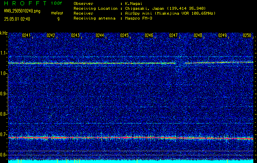Click the 0245 time label
This screenshot has height=163, width=257.
click(x=124, y=35)
